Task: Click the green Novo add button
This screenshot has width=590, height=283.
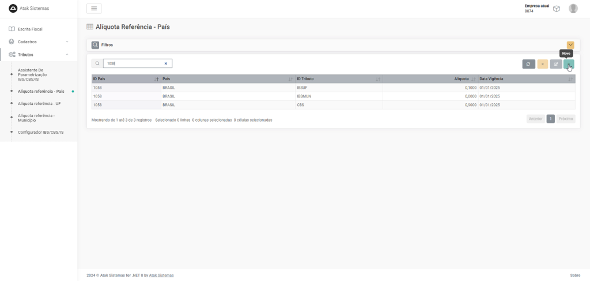Action: click(569, 64)
